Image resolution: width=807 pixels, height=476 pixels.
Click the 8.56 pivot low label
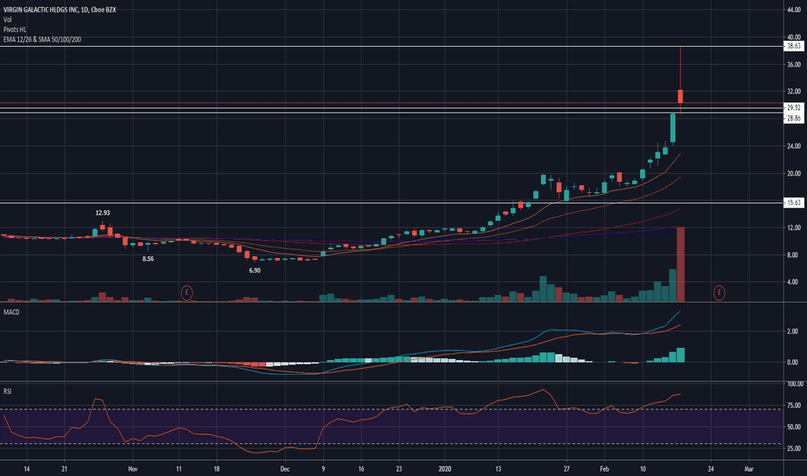[148, 259]
